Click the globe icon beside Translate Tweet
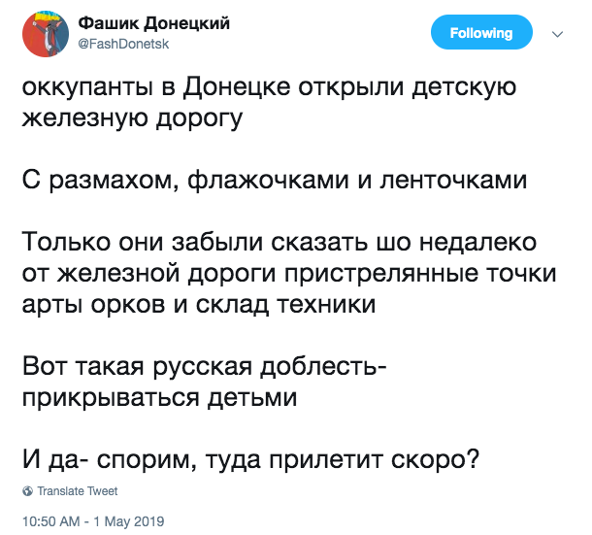The width and height of the screenshot is (592, 535). [x=27, y=490]
